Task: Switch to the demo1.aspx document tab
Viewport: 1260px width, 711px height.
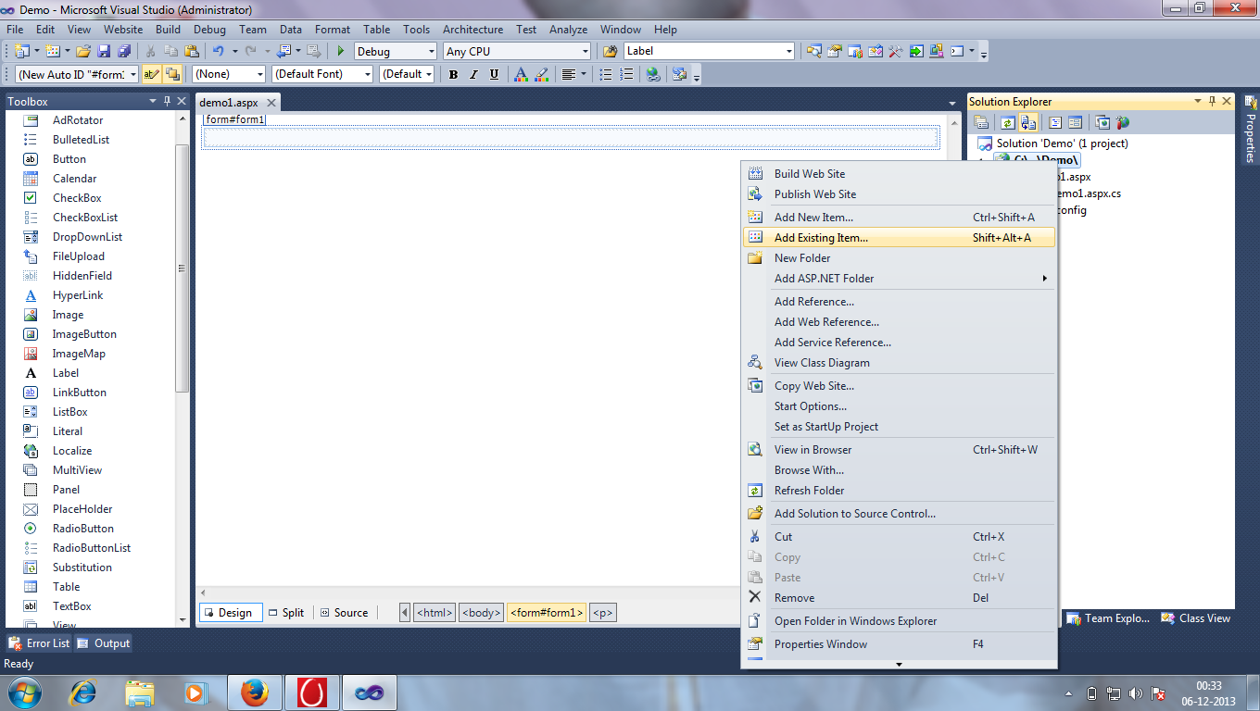Action: click(x=229, y=103)
